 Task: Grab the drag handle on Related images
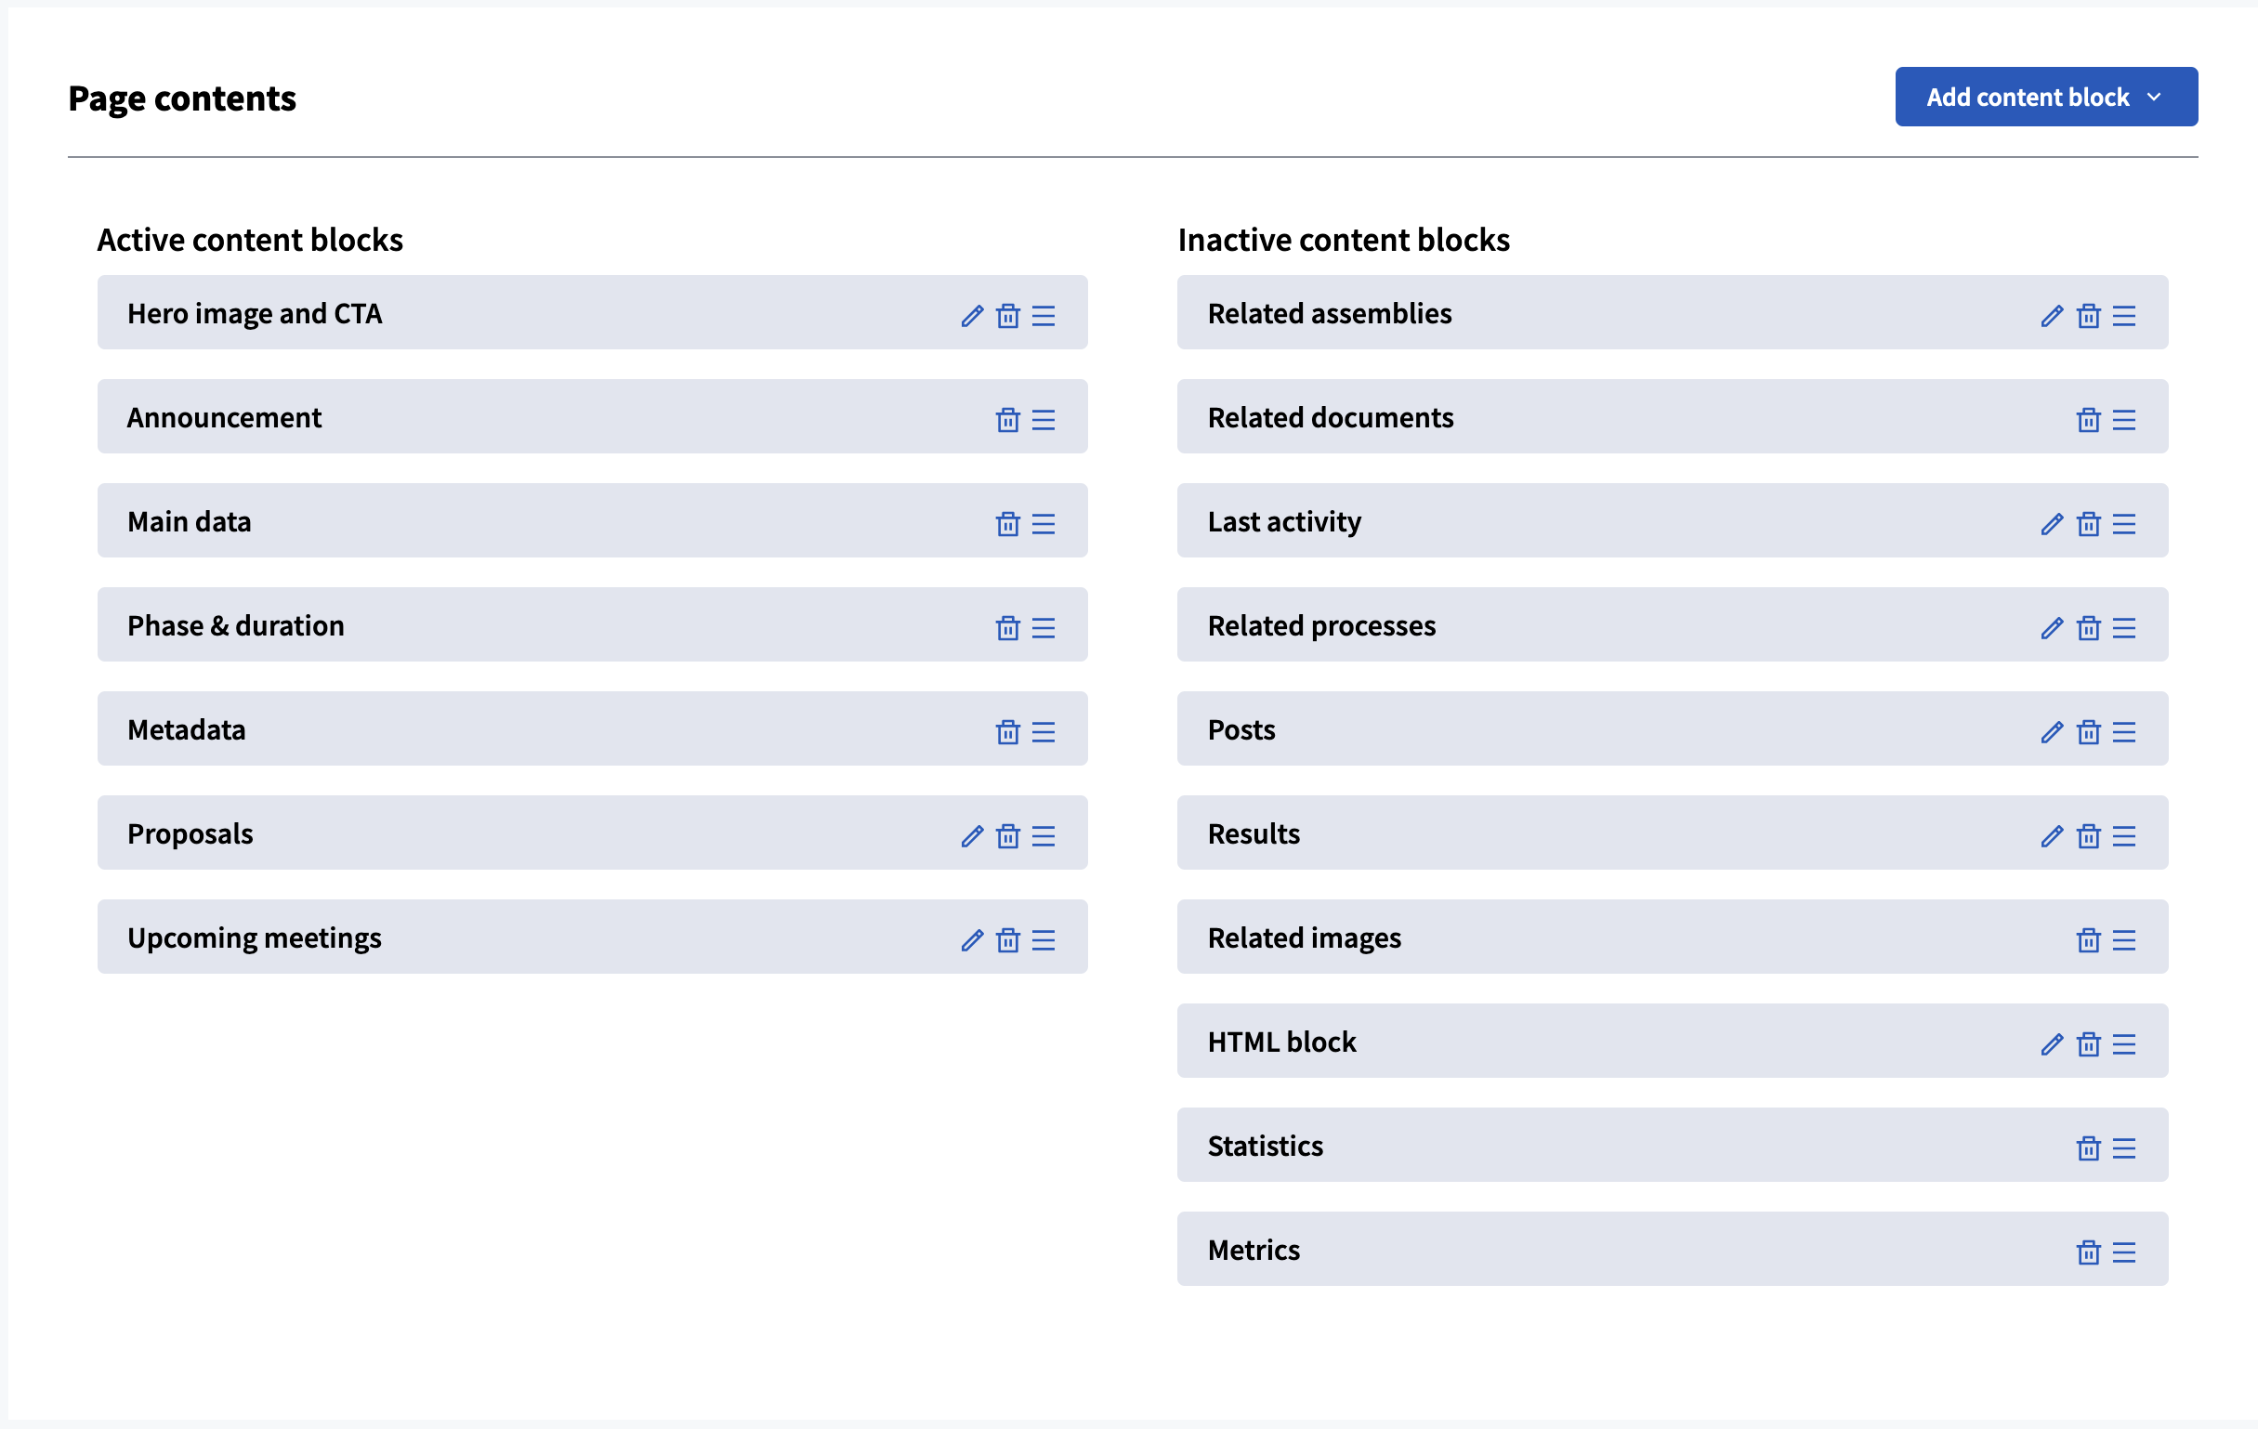(2125, 941)
